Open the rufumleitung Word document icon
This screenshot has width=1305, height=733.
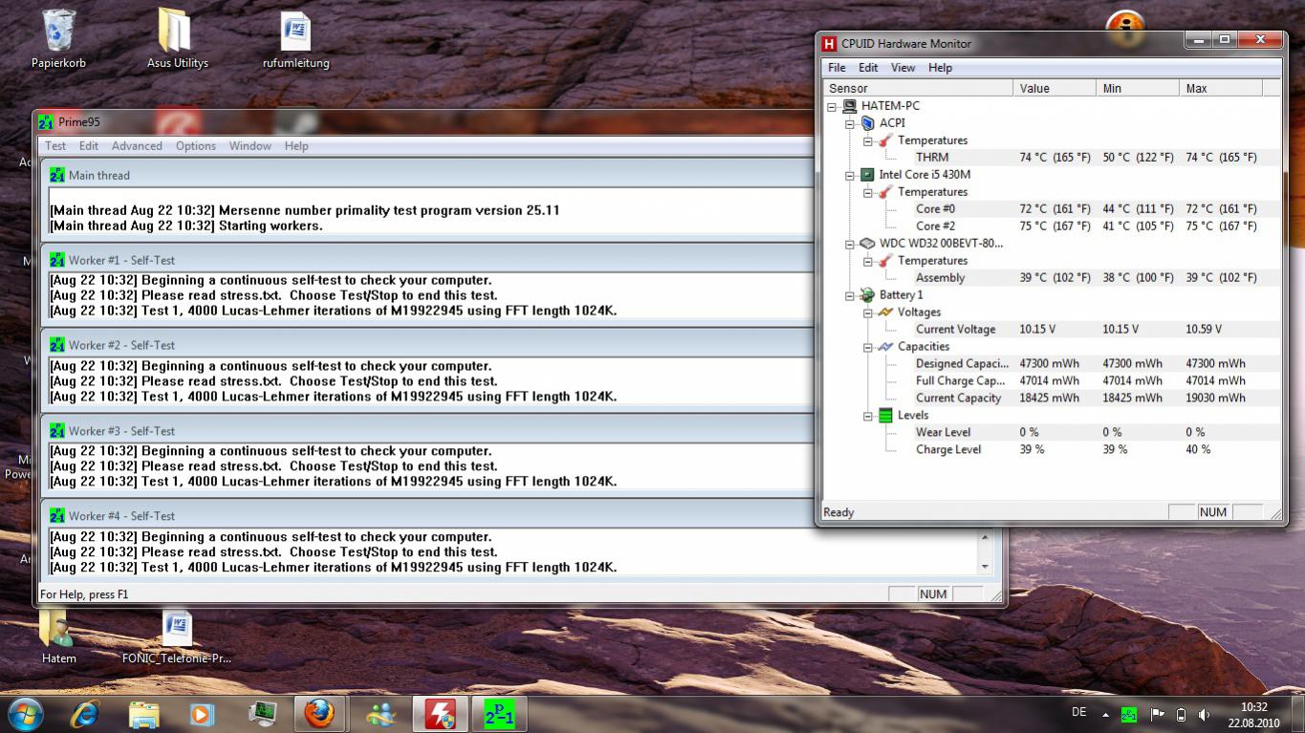coord(295,38)
